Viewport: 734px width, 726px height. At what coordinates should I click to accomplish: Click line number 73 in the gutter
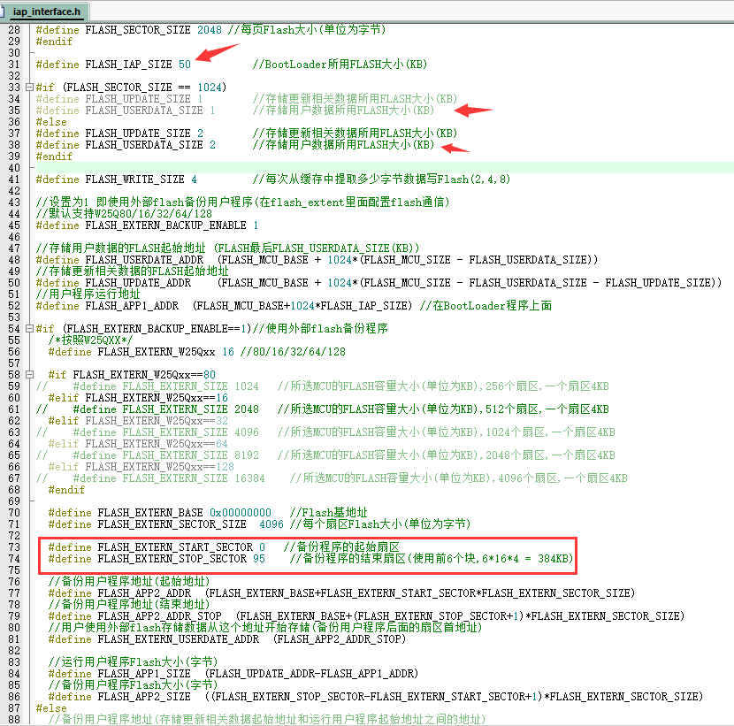click(12, 547)
